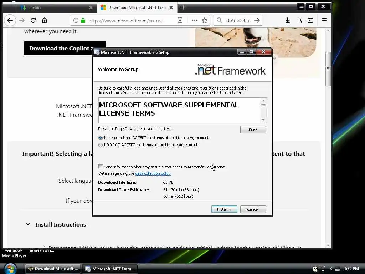The width and height of the screenshot is (365, 274).
Task: Click license text scroll-down arrow
Action: tap(263, 120)
